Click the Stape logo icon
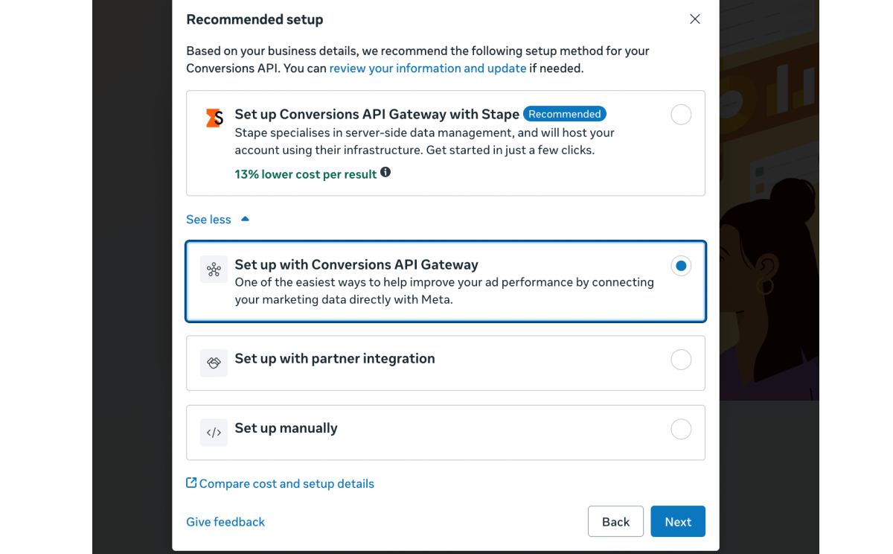This screenshot has width=893, height=554. 214,118
